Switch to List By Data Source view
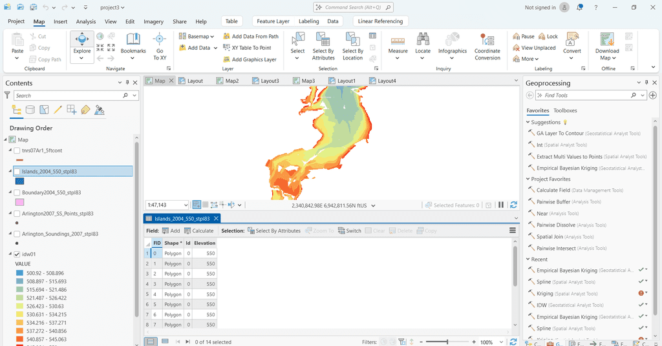Image resolution: width=662 pixels, height=346 pixels. [30, 110]
